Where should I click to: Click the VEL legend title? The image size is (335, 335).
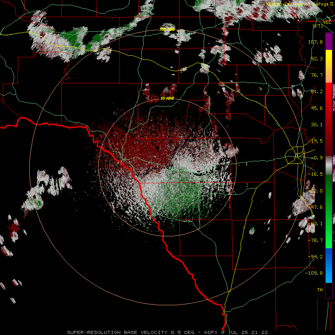[x=327, y=22]
